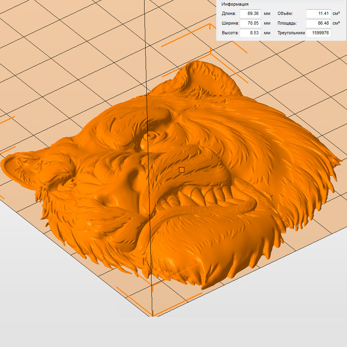The image size is (347, 347).
Task: Click the Высота field showing 8.53
Action: pos(250,33)
